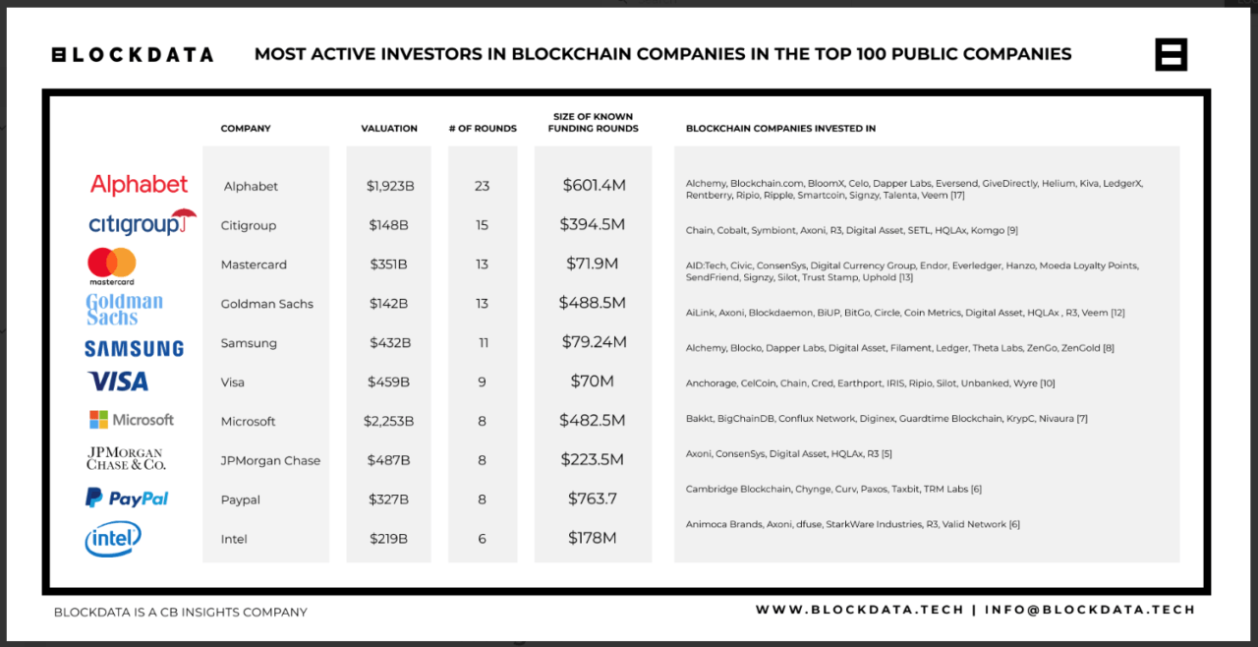Click the JPMorgan Chase & Co. logo
The width and height of the screenshot is (1258, 647).
coord(126,458)
